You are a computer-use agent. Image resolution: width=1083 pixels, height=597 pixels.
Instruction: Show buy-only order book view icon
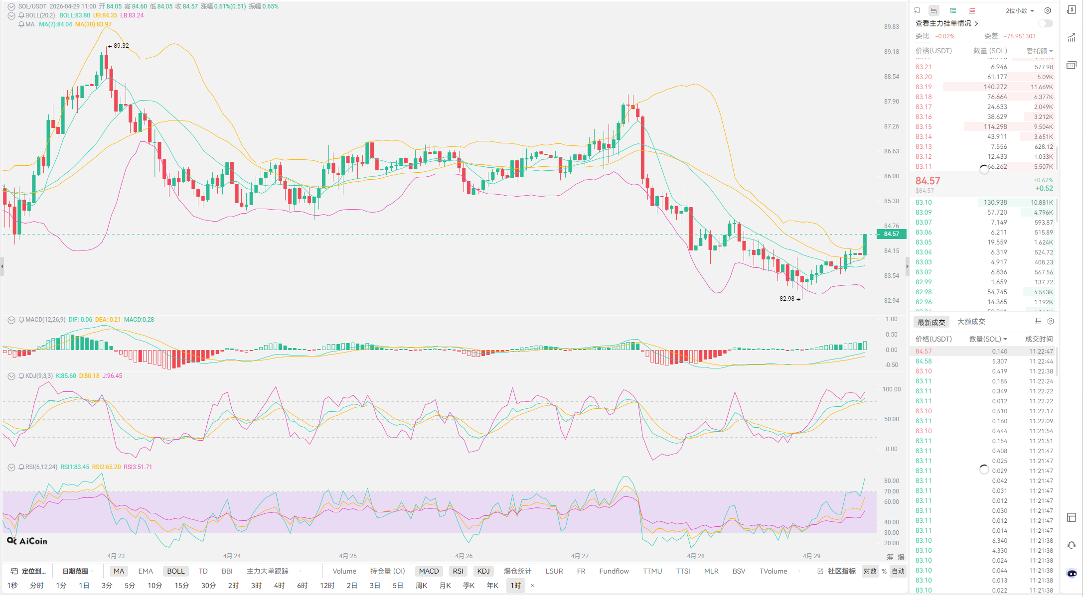pyautogui.click(x=953, y=10)
